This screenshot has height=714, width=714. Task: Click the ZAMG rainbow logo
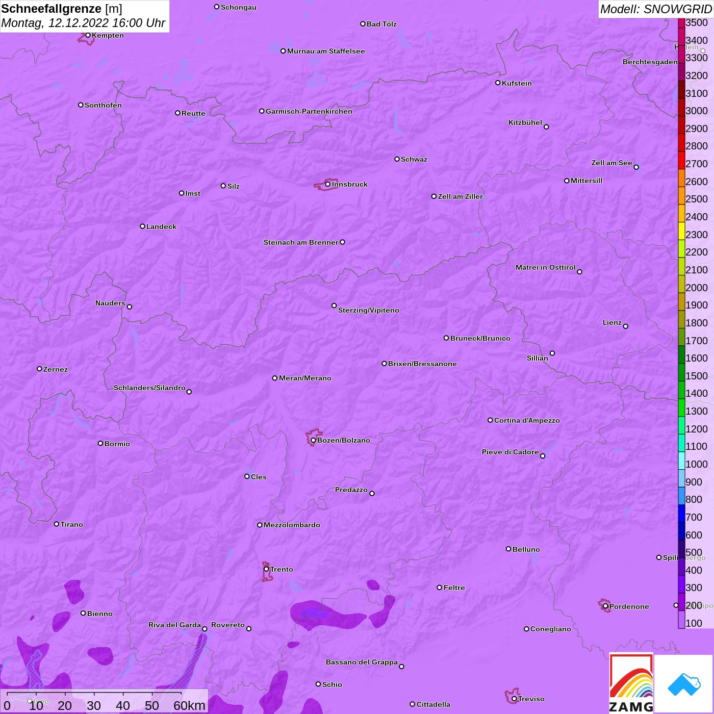(x=631, y=683)
